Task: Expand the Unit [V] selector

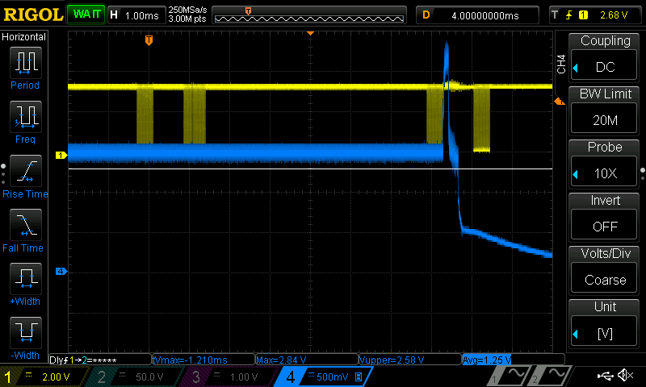Action: click(604, 324)
